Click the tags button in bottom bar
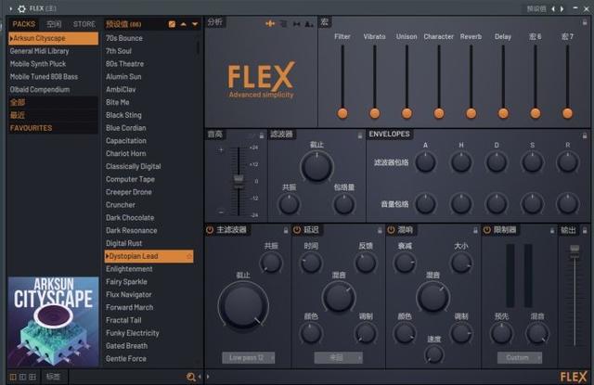 [53, 377]
